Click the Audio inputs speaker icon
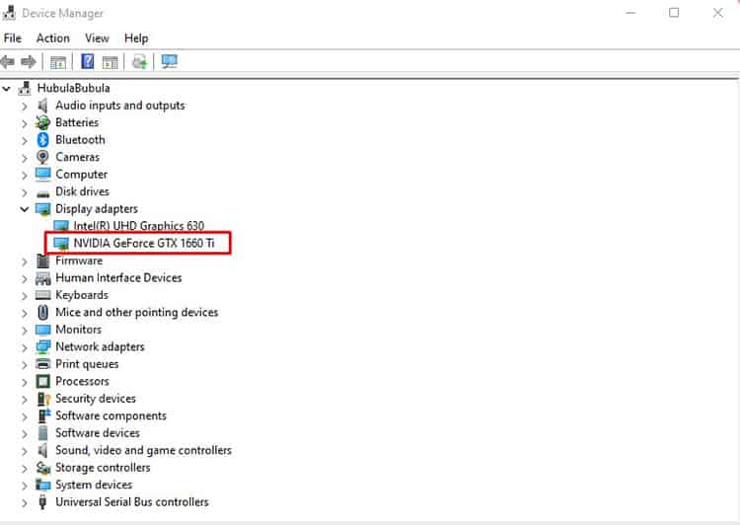The width and height of the screenshot is (740, 525). (42, 106)
